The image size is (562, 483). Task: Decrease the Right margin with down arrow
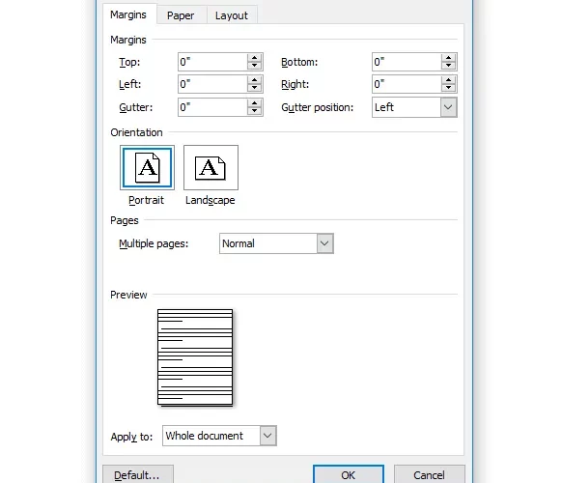point(448,88)
